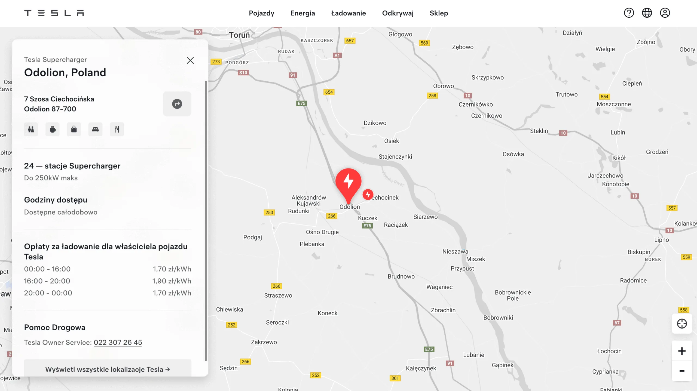Close the Odolion Supercharger panel

(x=190, y=60)
